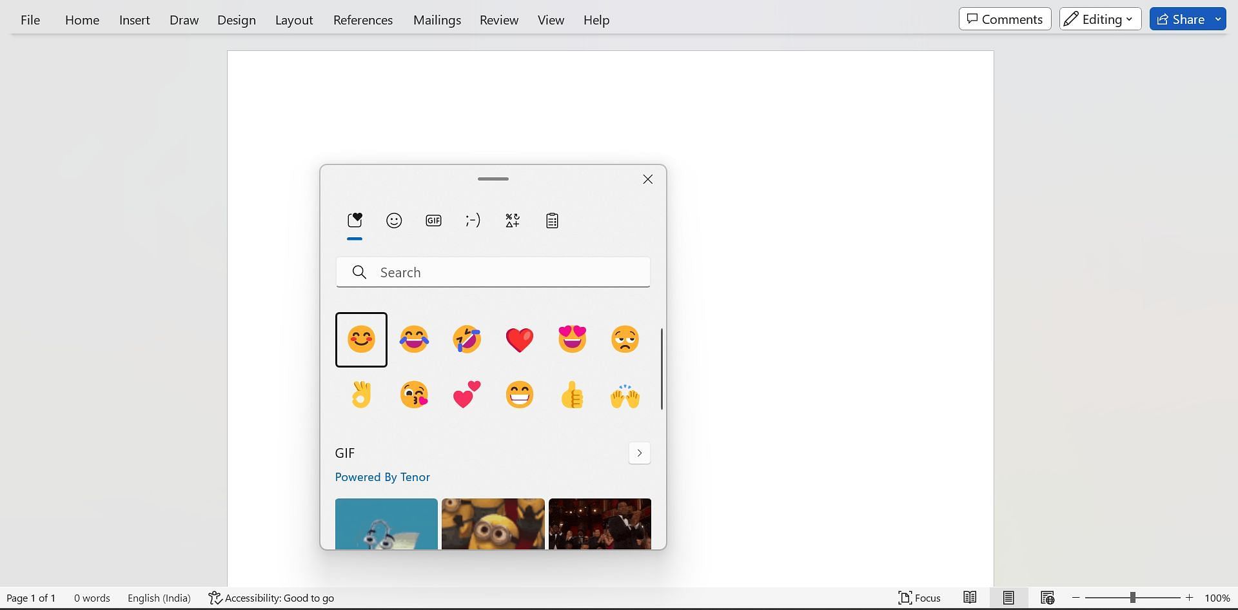Click the emoji panel drag handle bar
This screenshot has height=610, width=1238.
click(493, 179)
